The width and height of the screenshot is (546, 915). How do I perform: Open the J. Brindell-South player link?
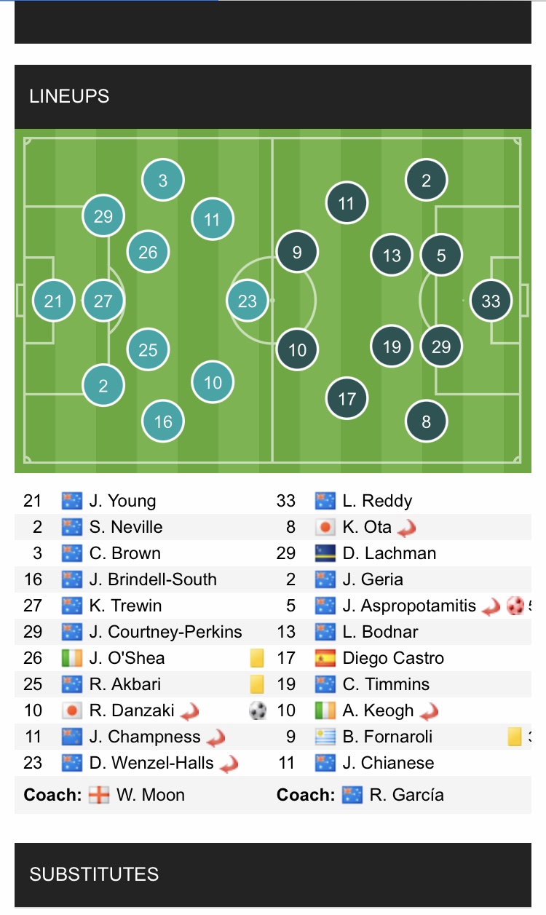point(153,579)
